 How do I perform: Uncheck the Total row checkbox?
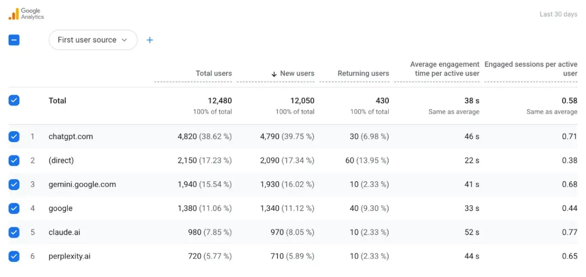pyautogui.click(x=14, y=100)
